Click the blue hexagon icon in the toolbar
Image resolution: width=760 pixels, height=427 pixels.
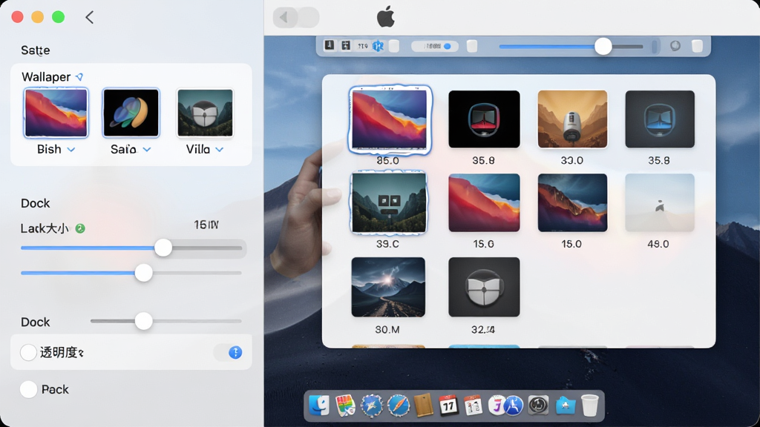point(378,46)
